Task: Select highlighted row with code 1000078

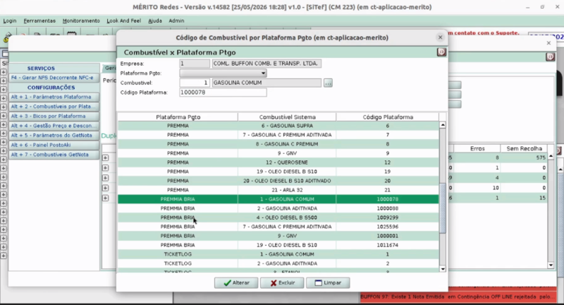Action: click(x=278, y=199)
